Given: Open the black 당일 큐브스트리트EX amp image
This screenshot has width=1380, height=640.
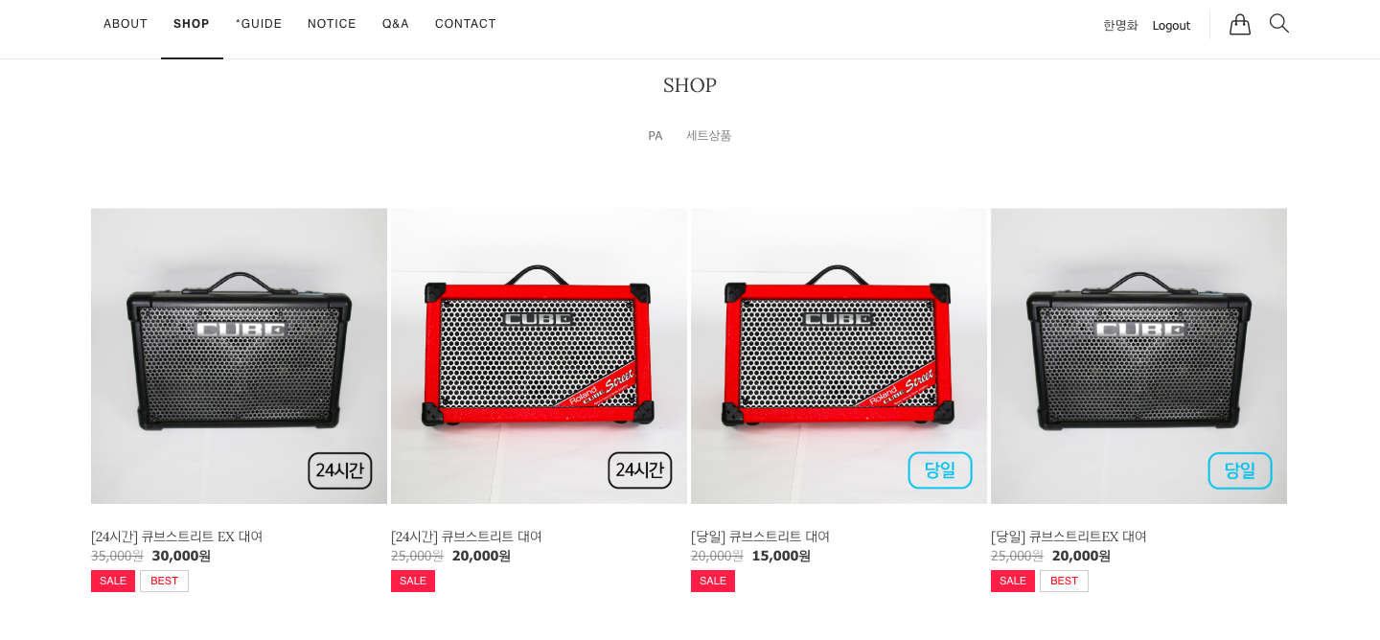Looking at the screenshot, I should [1138, 356].
